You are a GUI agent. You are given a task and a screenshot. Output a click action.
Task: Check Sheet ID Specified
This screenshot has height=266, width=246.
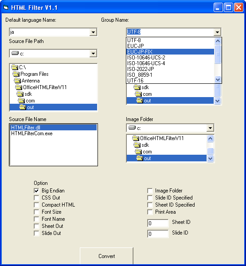coord(150,205)
